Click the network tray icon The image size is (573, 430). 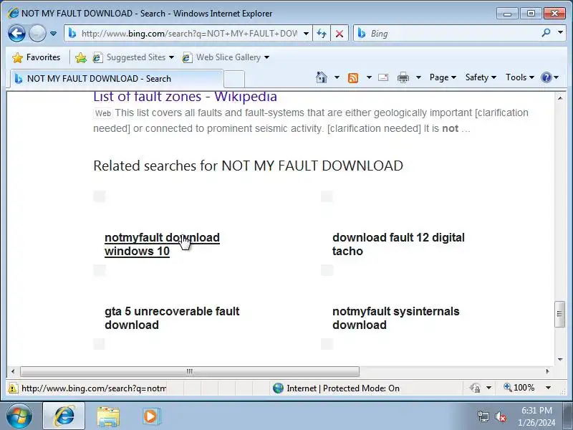(x=483, y=416)
